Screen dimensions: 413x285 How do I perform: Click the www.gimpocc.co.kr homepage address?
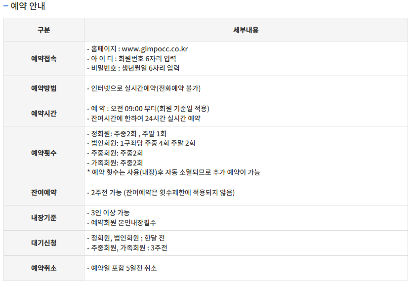point(155,49)
